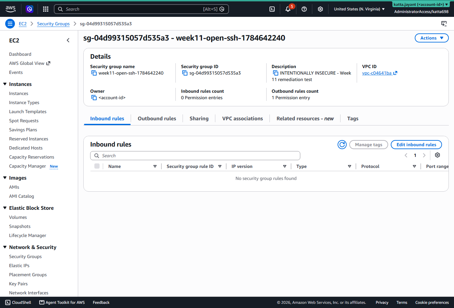Open AMI Catalog nav item
The height and width of the screenshot is (308, 454).
pos(21,196)
